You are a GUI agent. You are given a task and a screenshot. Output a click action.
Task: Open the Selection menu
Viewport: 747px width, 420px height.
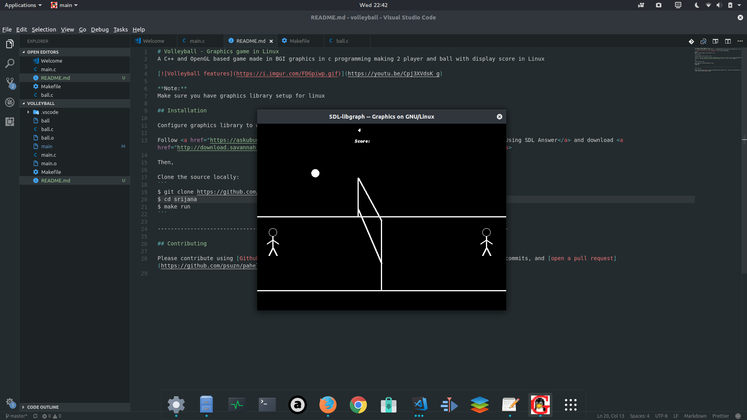tap(44, 30)
